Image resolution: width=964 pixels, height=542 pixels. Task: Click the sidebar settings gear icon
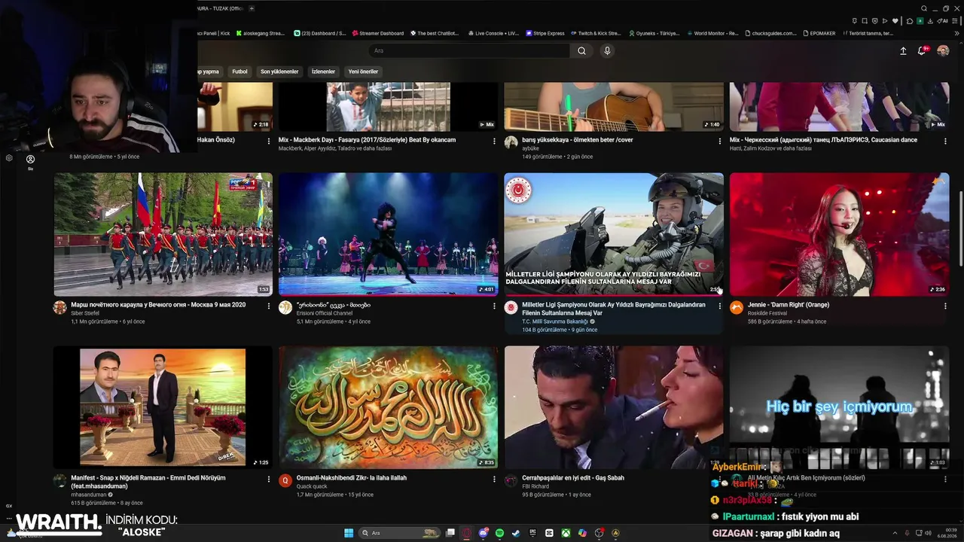(x=9, y=158)
